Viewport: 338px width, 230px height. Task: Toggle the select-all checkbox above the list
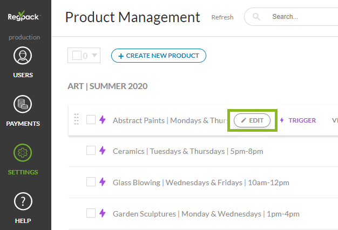pos(77,55)
